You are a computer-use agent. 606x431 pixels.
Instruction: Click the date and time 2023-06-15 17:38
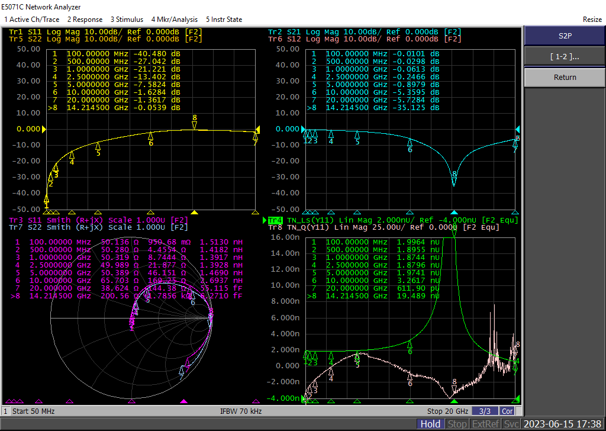pyautogui.click(x=563, y=424)
